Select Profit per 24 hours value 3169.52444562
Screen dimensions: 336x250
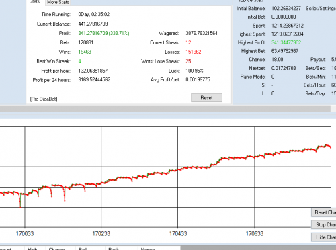94,80
